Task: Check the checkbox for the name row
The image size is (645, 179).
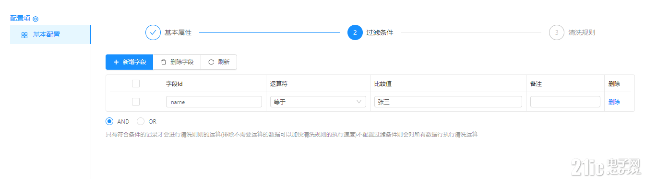Action: click(x=136, y=102)
